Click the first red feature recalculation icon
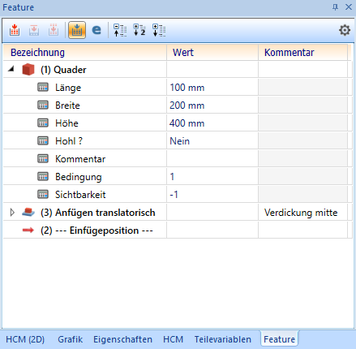The height and width of the screenshot is (349, 356). click(15, 30)
